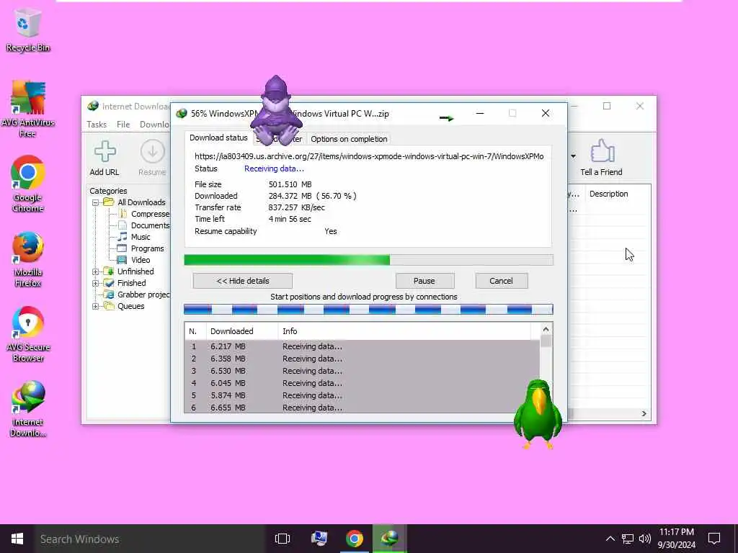Select connection row with 6.655 MB
Screen dimensions: 738x553
(362, 408)
